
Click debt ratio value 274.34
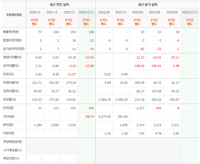[71, 83]
